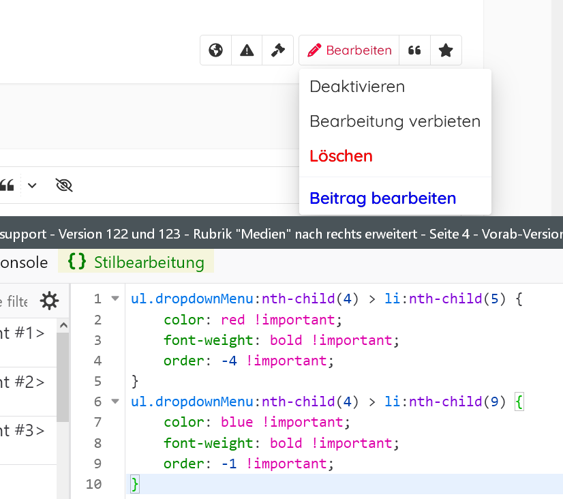
Task: Select the blue Beitrag bearbeiten entry
Action: click(382, 198)
